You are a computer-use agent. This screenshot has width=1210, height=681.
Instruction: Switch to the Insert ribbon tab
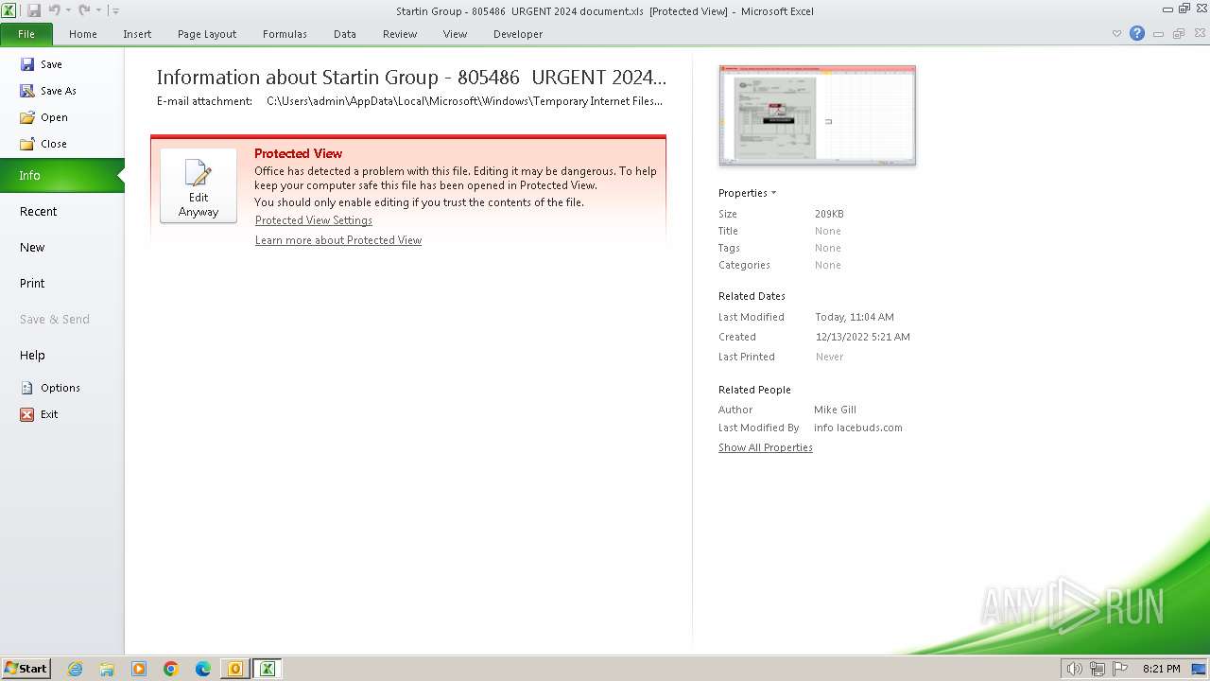[137, 34]
